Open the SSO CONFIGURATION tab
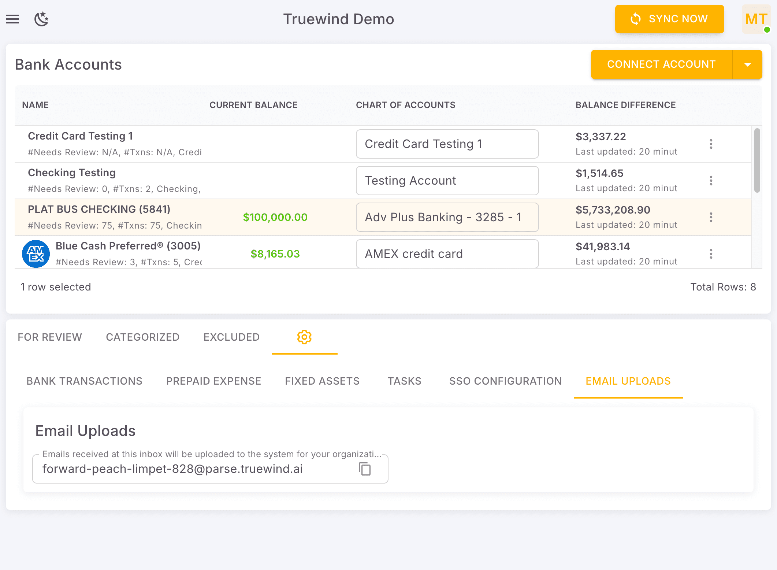The height and width of the screenshot is (570, 777). (505, 381)
